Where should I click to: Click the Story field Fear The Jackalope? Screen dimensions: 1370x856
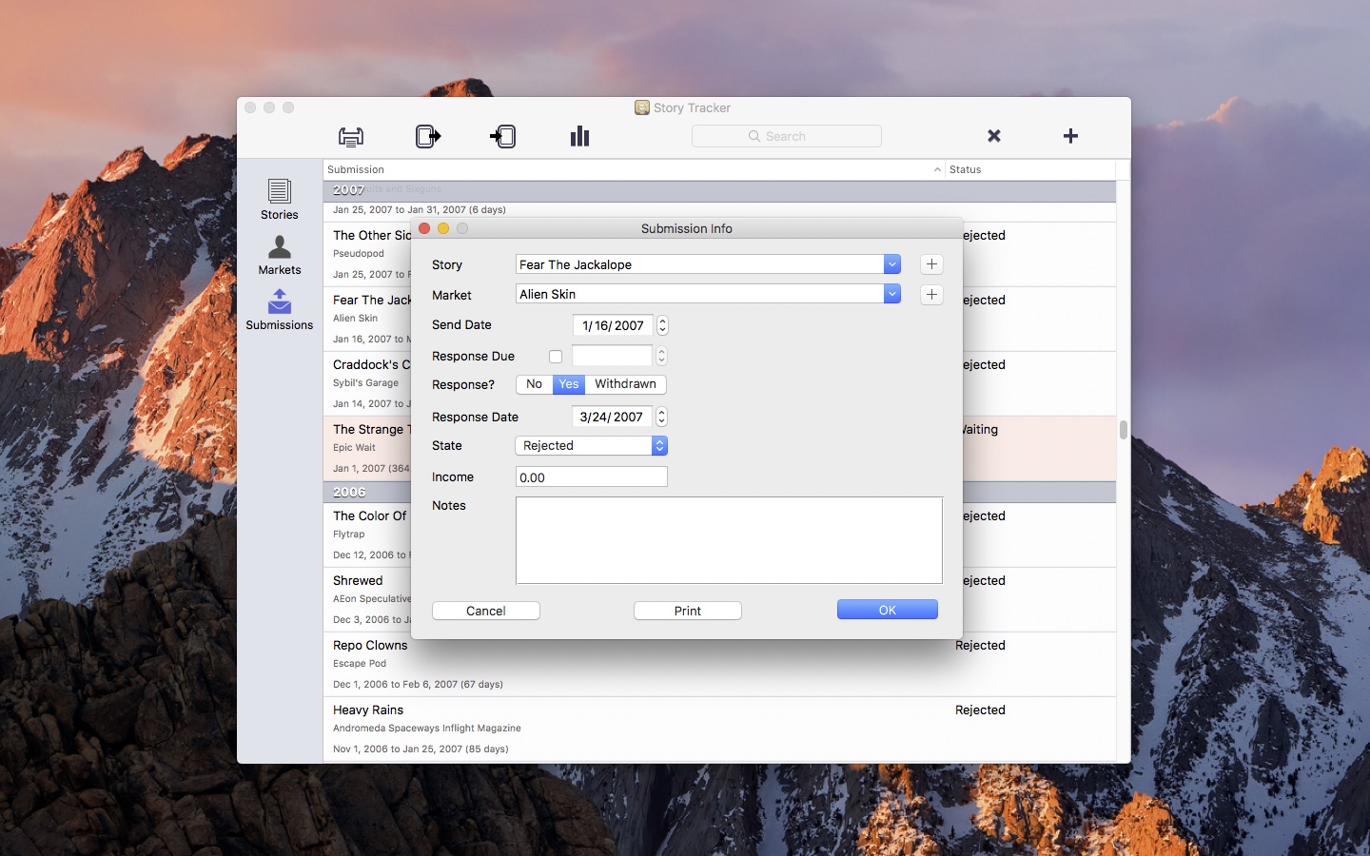700,264
